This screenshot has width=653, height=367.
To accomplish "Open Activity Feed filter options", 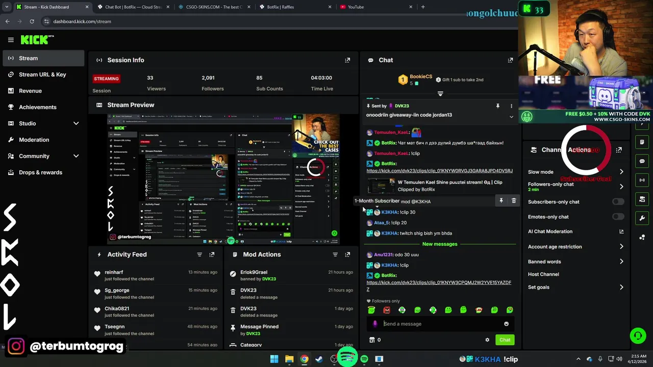I will (x=199, y=254).
